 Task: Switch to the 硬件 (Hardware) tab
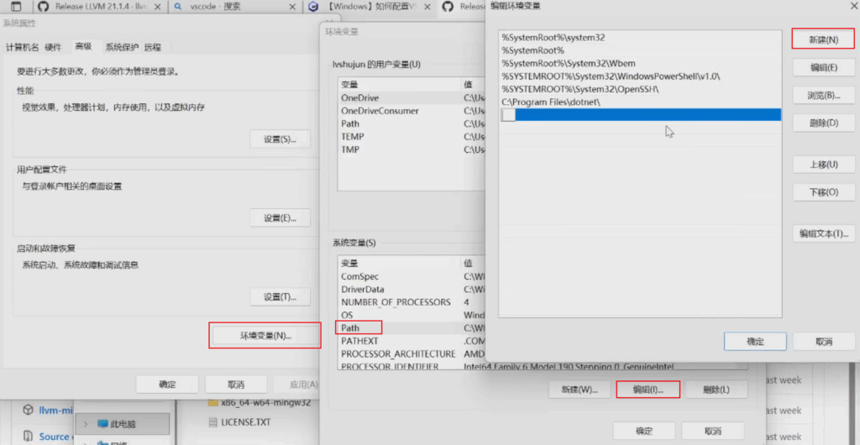tap(53, 47)
